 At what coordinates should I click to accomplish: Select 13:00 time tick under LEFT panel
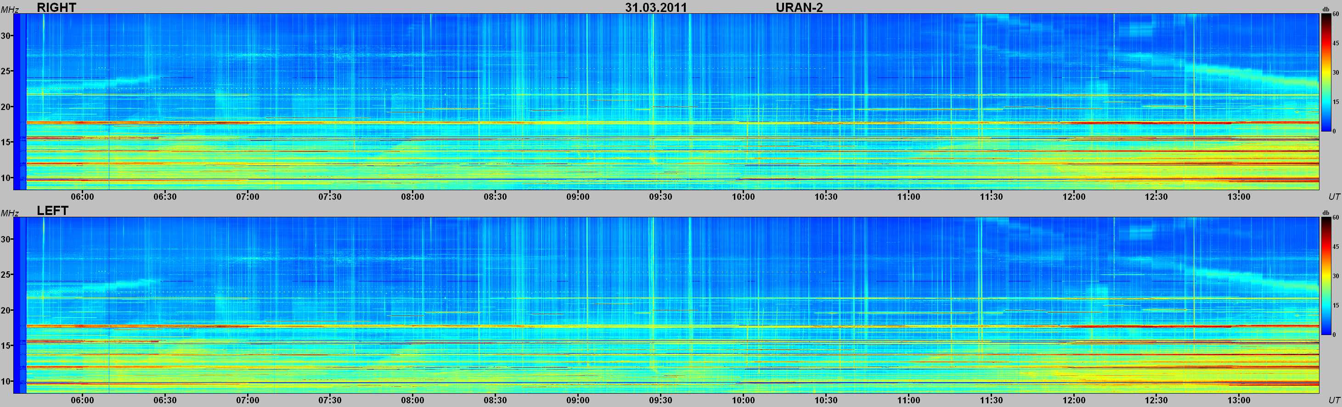click(1238, 400)
